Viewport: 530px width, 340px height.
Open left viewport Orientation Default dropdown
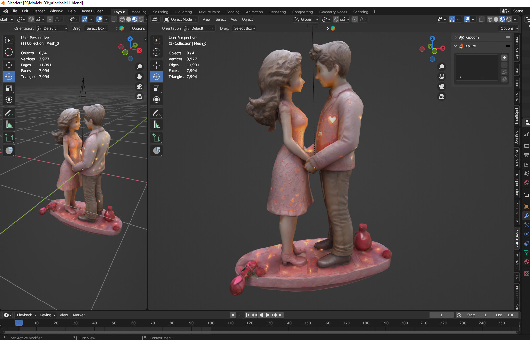coord(52,28)
